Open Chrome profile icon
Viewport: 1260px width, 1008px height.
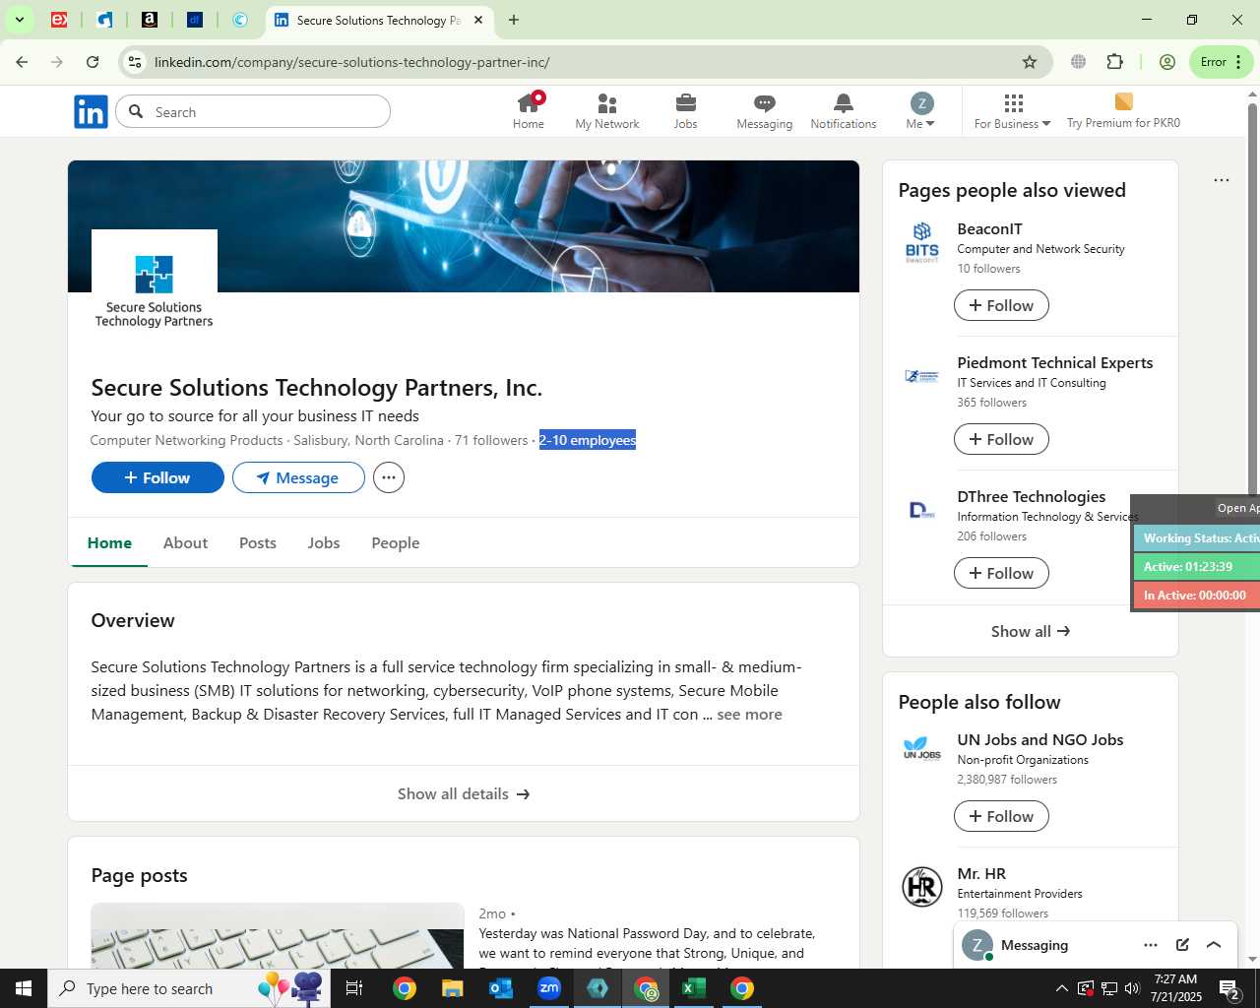pos(1167,62)
